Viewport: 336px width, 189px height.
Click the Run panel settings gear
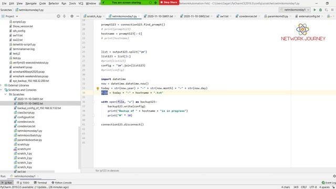tap(334, 176)
